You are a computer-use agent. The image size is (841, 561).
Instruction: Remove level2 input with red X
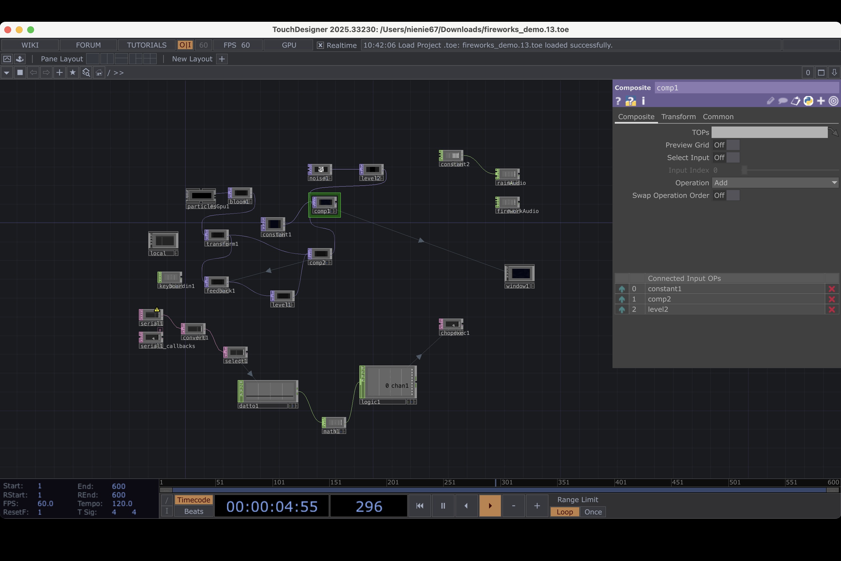(x=832, y=309)
